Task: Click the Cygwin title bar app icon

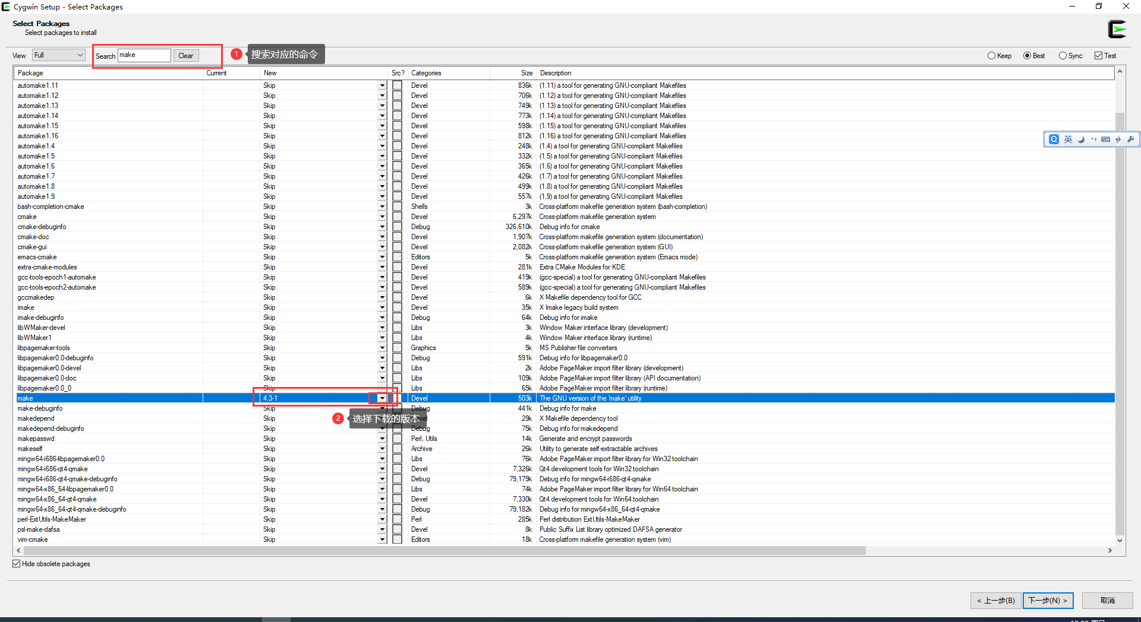Action: pyautogui.click(x=6, y=7)
